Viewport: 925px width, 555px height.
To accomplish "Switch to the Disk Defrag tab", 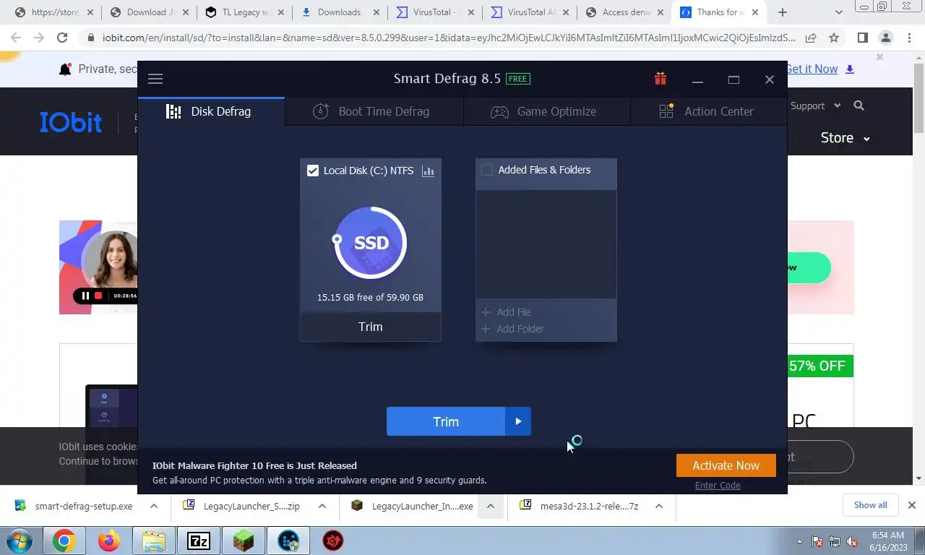I will click(x=212, y=111).
